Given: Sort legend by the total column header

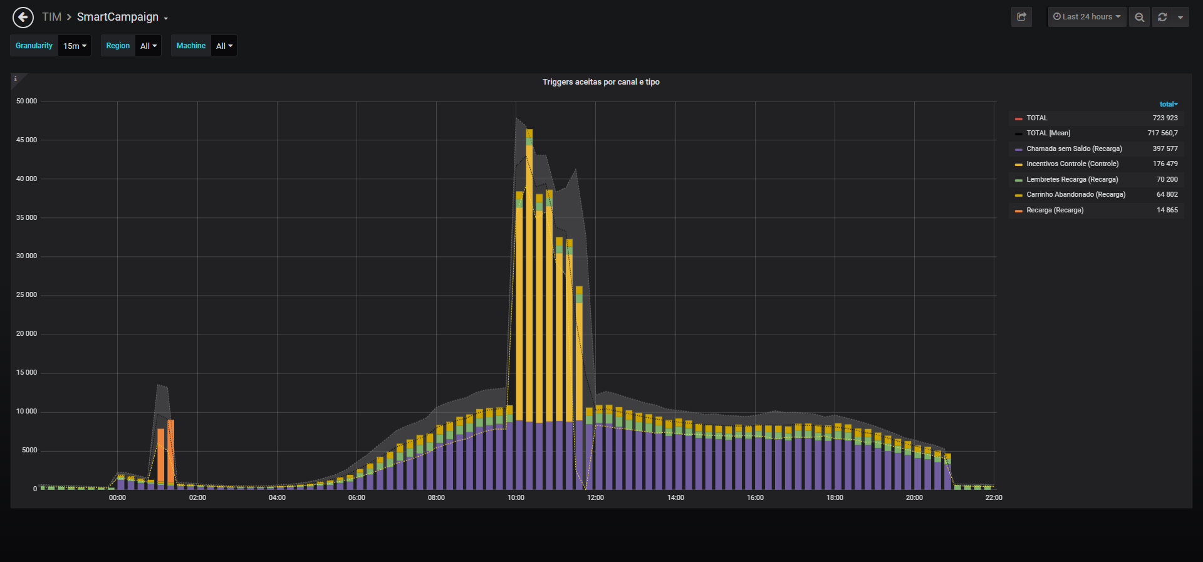Looking at the screenshot, I should click(1169, 104).
